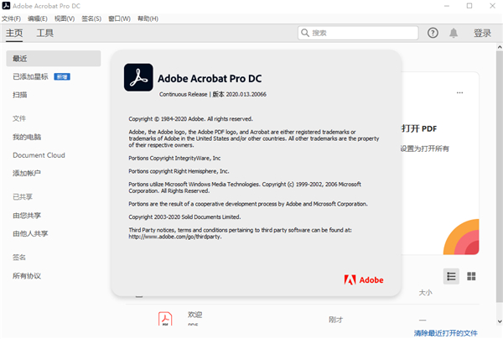The height and width of the screenshot is (339, 503).
Task: Click the search magnifier icon
Action: tap(305, 33)
